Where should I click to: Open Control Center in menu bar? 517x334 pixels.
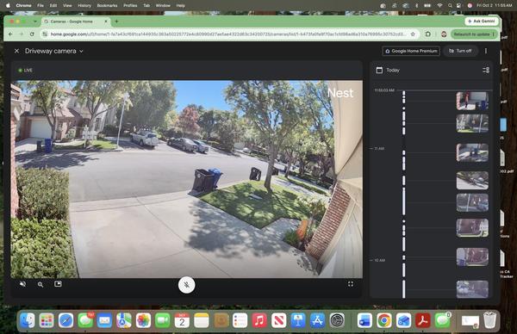click(x=458, y=6)
